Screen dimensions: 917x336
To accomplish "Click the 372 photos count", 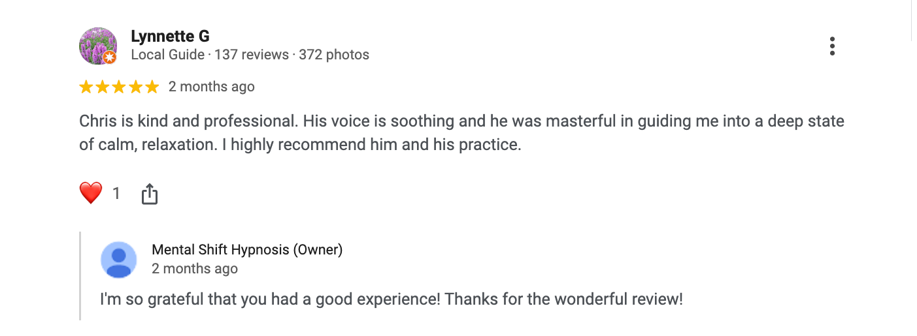I will point(334,55).
